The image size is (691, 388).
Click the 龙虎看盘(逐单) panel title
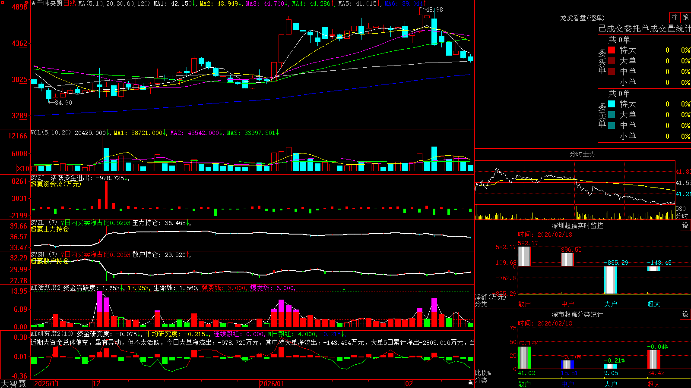582,18
